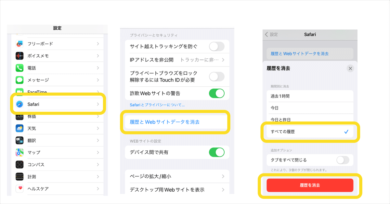This screenshot has width=390, height=204.
Task: Tap the green Phone (電話) icon
Action: pyautogui.click(x=19, y=68)
